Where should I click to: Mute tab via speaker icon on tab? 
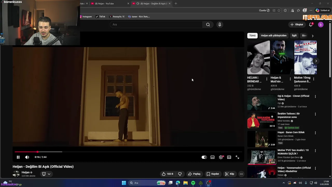[138, 4]
